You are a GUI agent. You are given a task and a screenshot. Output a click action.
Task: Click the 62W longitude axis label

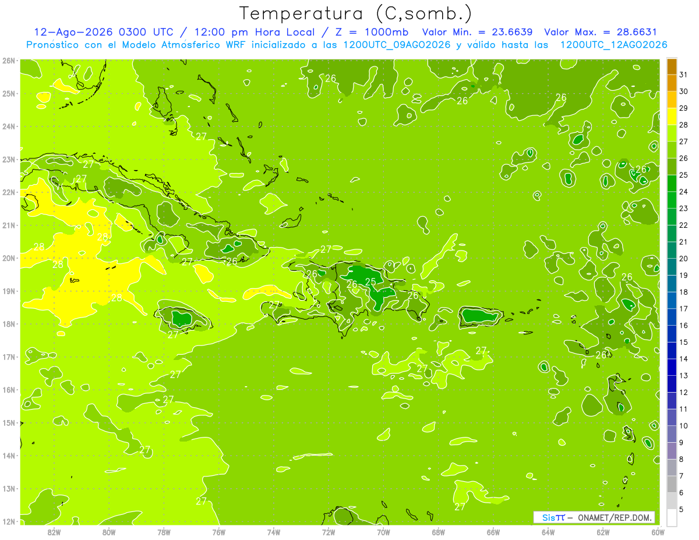[603, 532]
